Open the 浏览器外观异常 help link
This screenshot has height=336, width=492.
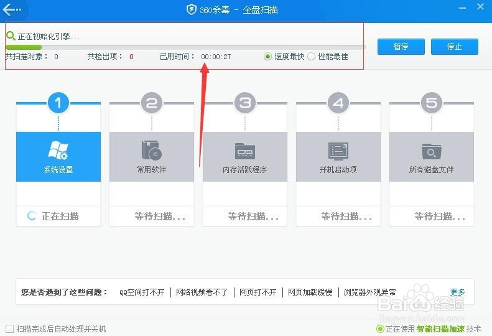(x=369, y=292)
